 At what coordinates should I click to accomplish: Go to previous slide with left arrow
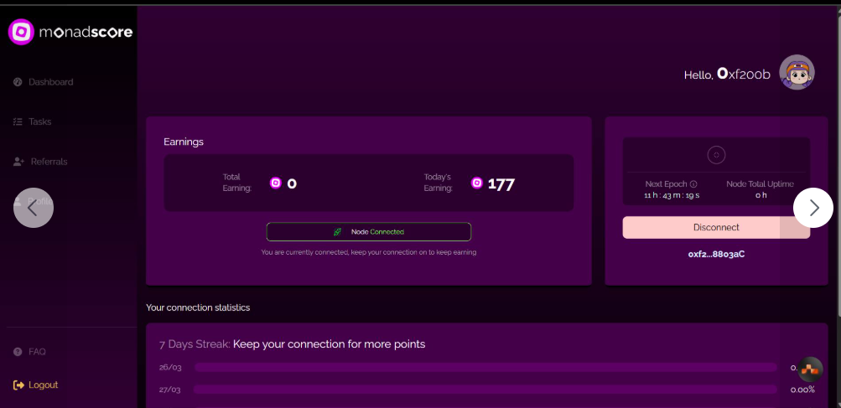click(34, 208)
